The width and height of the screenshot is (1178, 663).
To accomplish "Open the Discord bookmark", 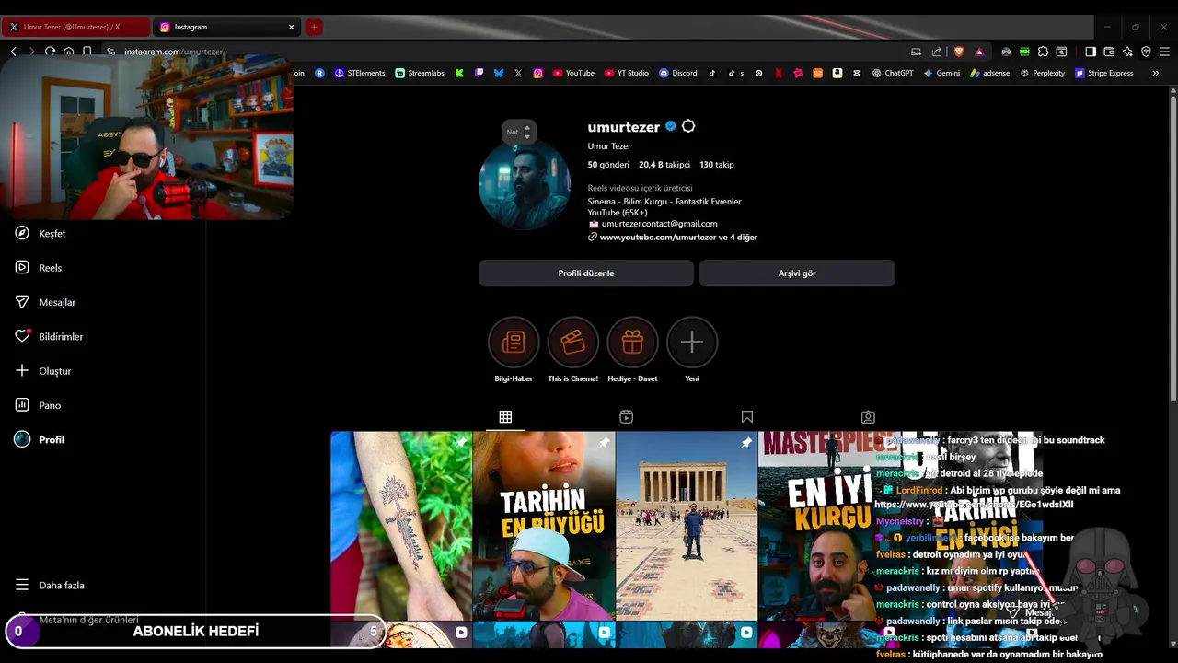I will [678, 73].
